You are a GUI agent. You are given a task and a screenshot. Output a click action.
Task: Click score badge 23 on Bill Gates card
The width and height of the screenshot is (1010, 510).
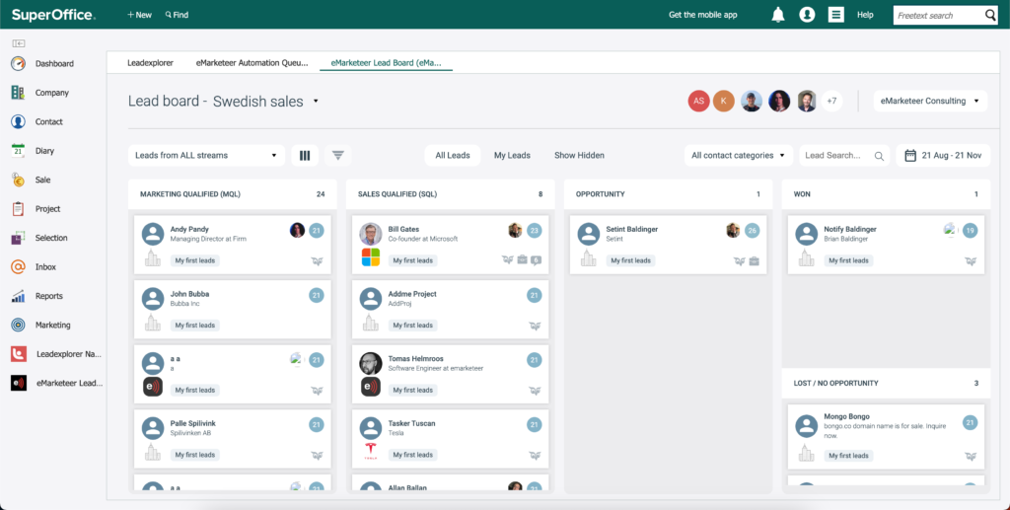tap(534, 231)
